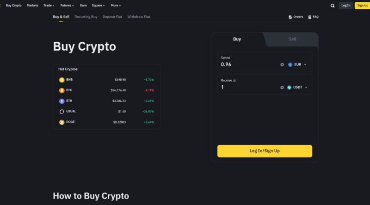Click the Sign Up button in the header
This screenshot has width=370, height=205.
(362, 6)
